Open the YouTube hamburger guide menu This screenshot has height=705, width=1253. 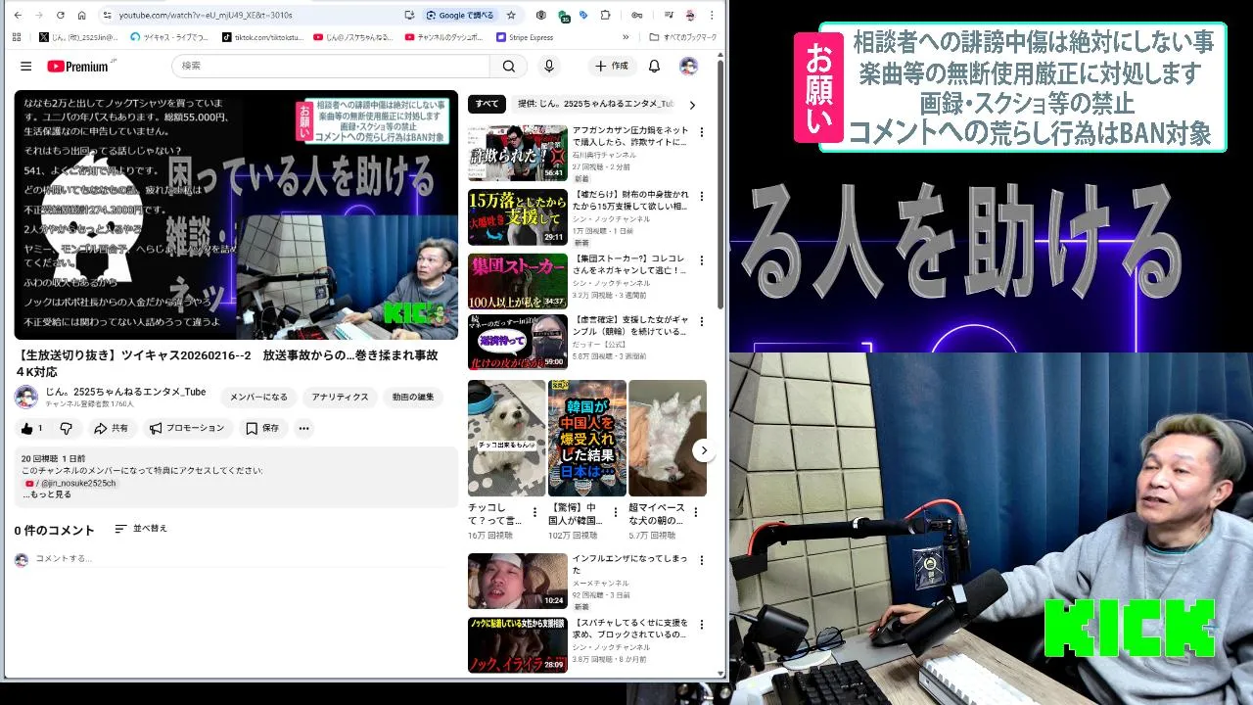click(x=25, y=66)
